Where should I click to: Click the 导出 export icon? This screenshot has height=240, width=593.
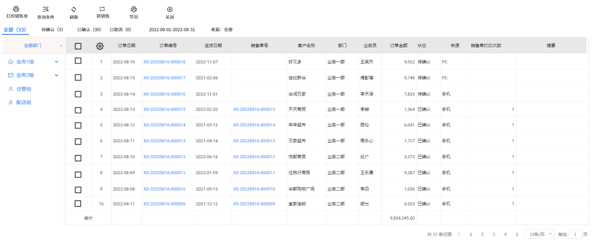133,9
